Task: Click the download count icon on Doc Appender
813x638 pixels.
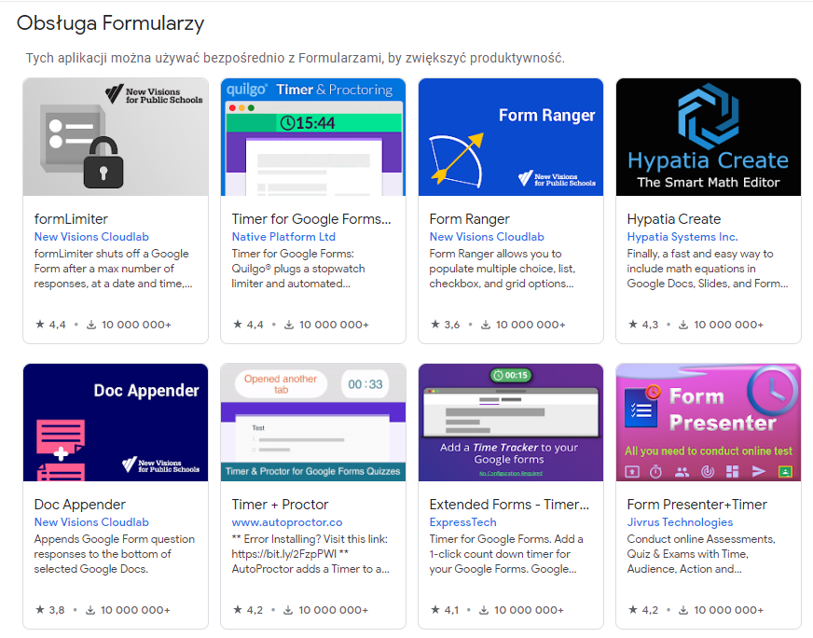Action: point(90,610)
